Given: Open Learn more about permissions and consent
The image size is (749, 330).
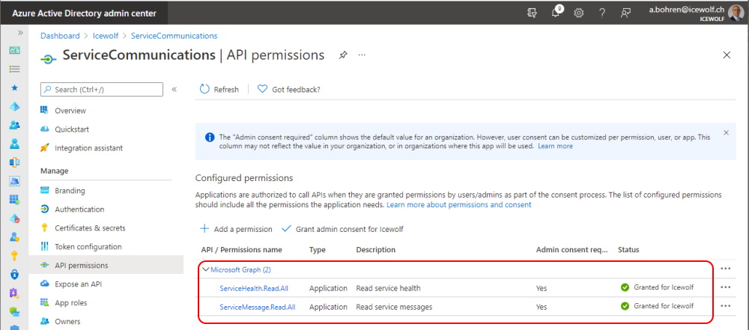Looking at the screenshot, I should [x=458, y=204].
